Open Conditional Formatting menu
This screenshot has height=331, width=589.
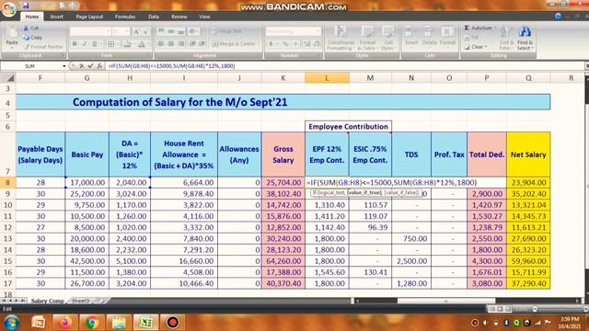[x=341, y=38]
